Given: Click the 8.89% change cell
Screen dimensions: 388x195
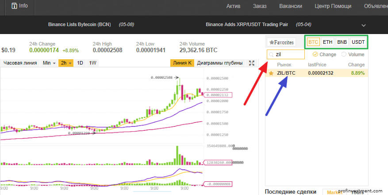Looking at the screenshot, I should click(x=358, y=73).
